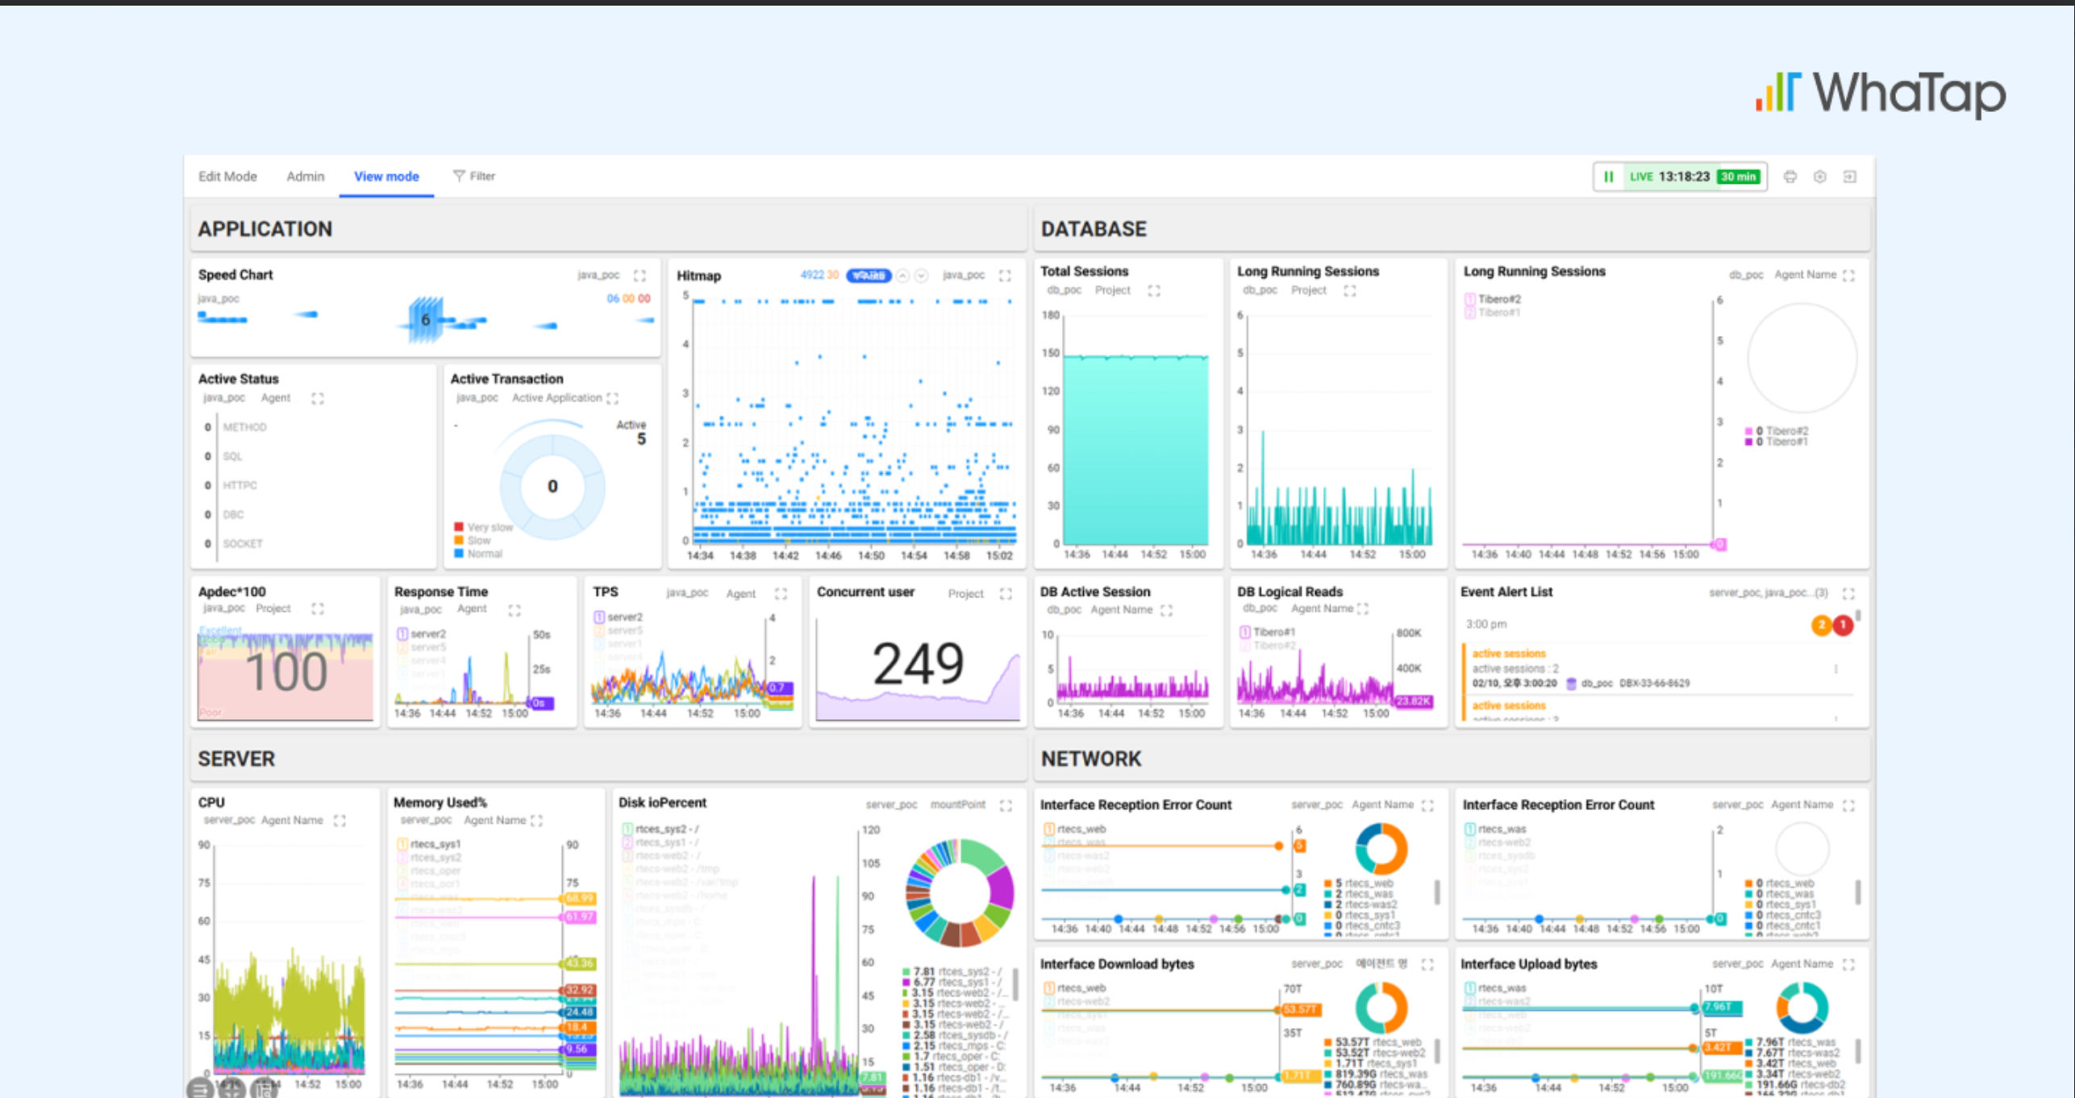This screenshot has height=1098, width=2075.
Task: Maximize the DB Active Session chart
Action: point(1166,610)
